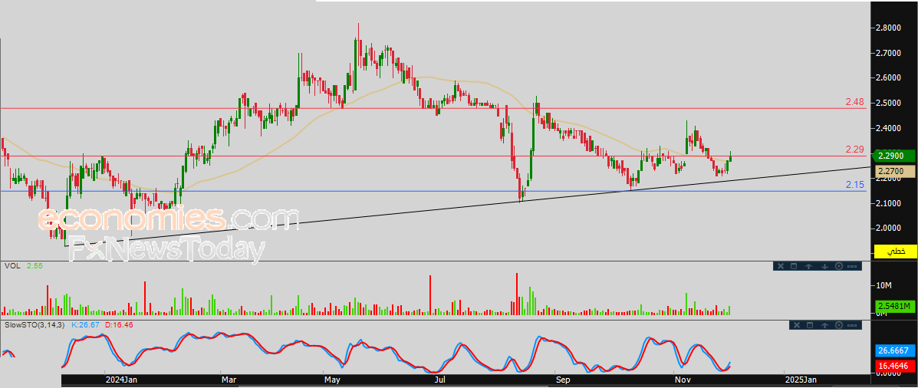Select the VOL indicator label
Screen dimensions: 918x388
12,265
